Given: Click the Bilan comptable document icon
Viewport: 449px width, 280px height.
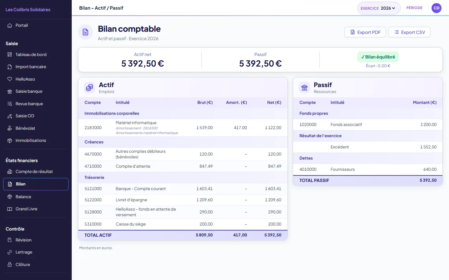Looking at the screenshot, I should click(x=85, y=32).
